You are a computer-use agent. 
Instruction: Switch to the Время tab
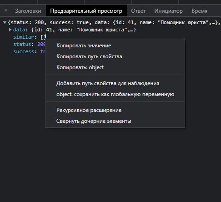[x=200, y=11]
